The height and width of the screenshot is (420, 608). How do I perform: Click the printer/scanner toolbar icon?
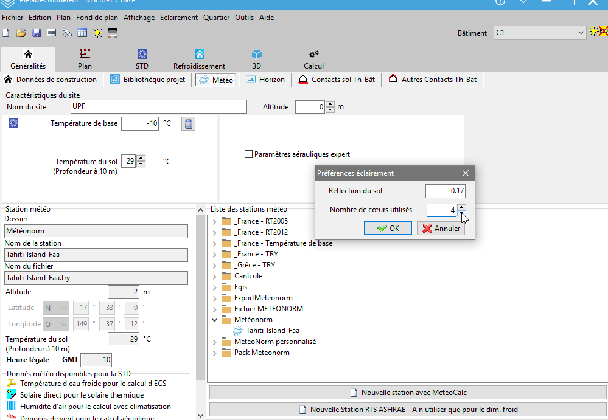click(113, 33)
